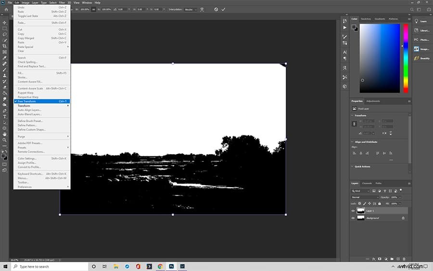This screenshot has height=271, width=433.
Task: Open the Actions play icon panel
Action: click(344, 27)
